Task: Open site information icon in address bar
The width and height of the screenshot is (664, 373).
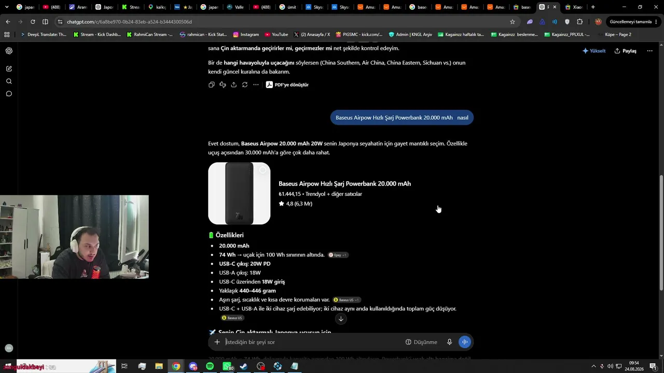Action: click(x=60, y=22)
